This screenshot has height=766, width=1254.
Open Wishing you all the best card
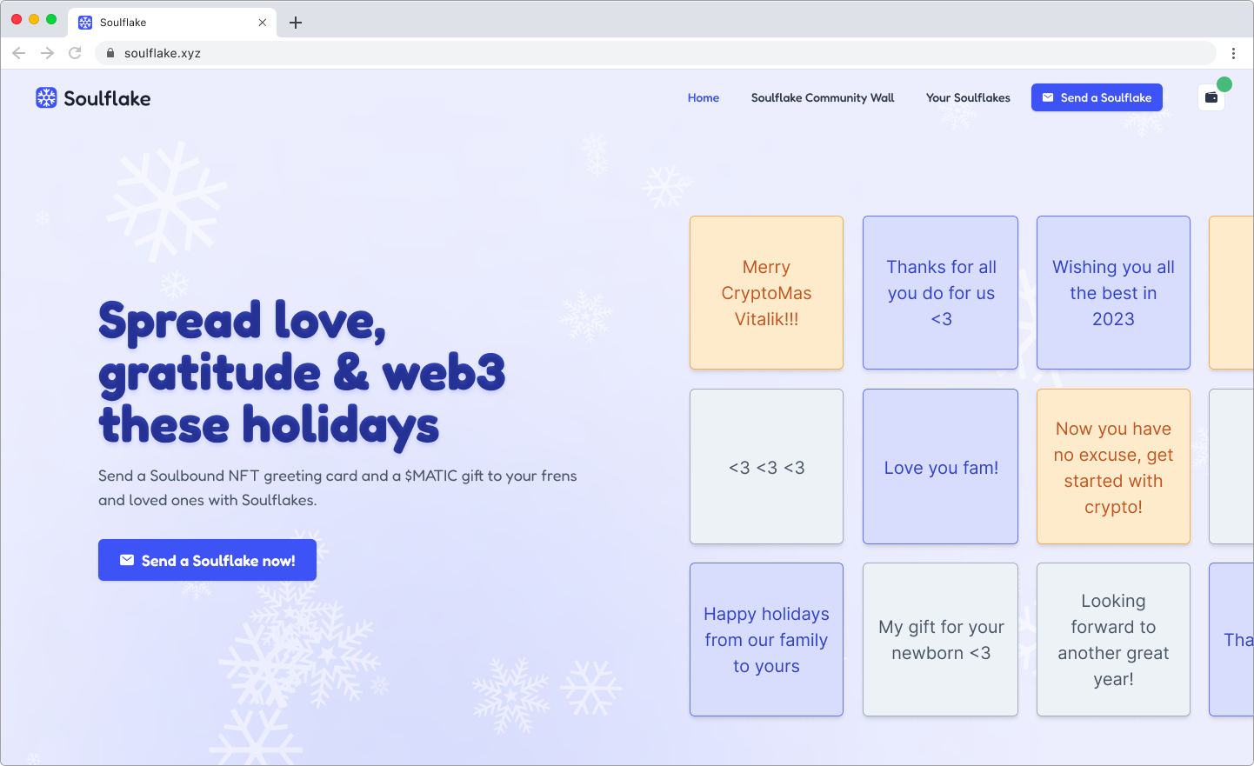(x=1113, y=293)
